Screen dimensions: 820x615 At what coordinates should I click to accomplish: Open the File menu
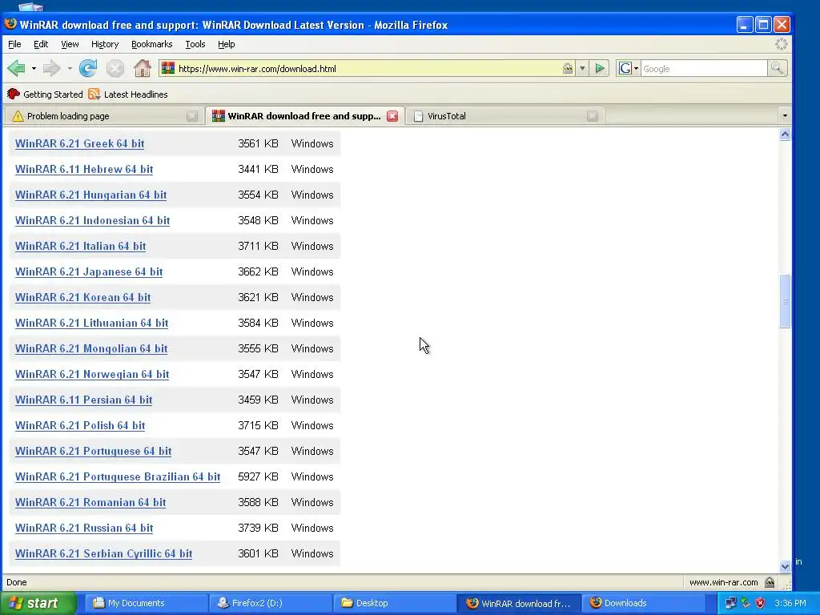[x=14, y=45]
